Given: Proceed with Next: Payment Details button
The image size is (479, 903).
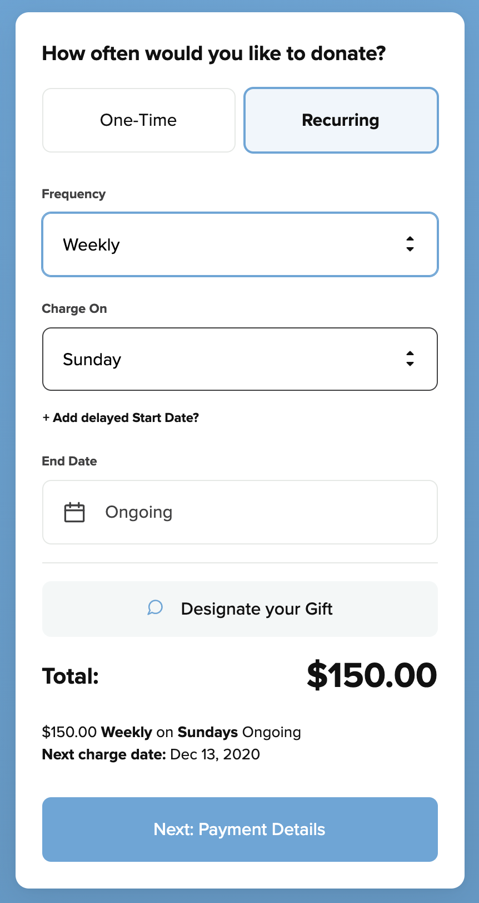Looking at the screenshot, I should coord(239,829).
